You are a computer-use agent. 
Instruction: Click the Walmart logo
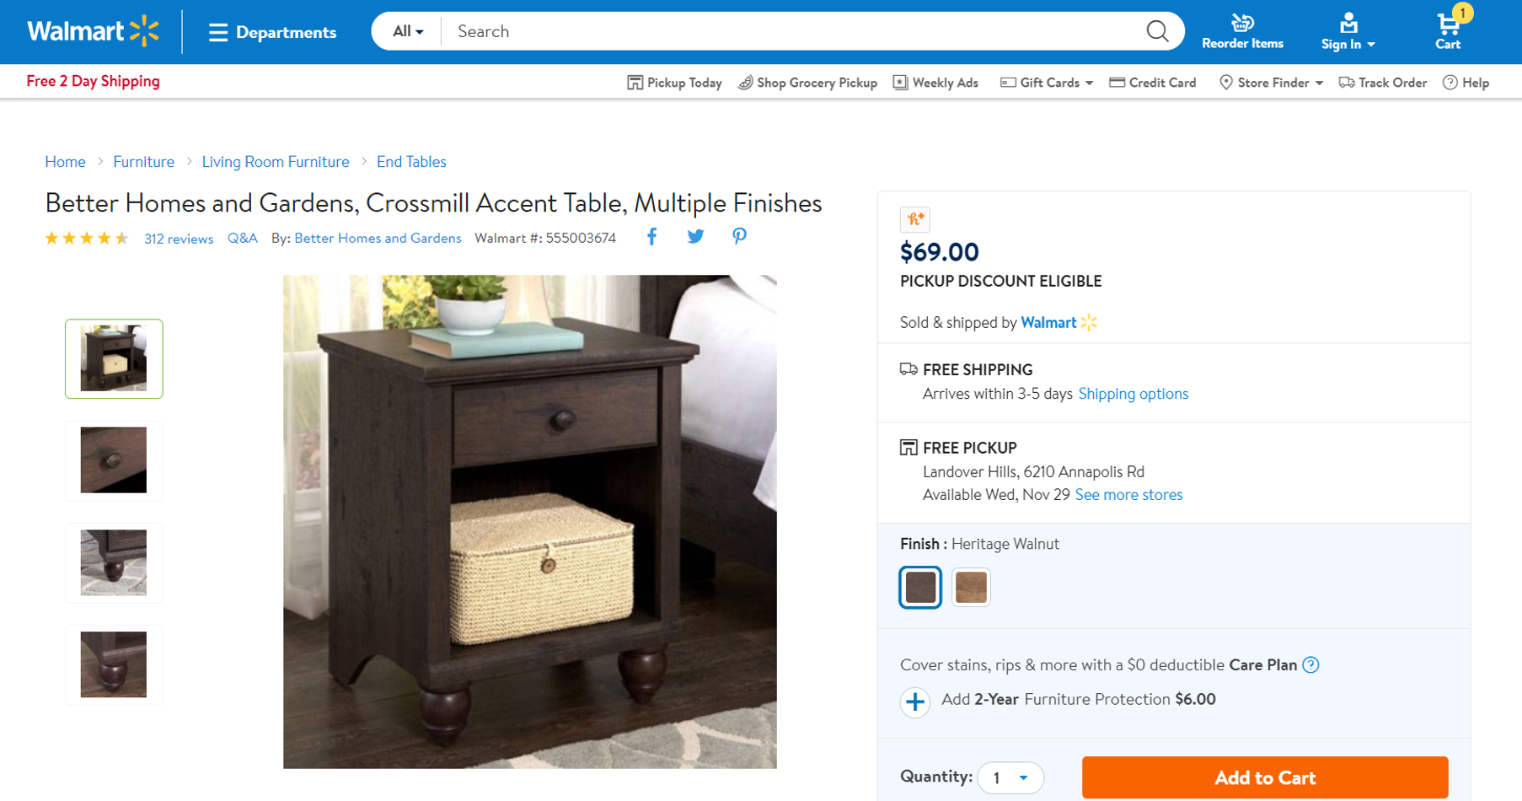pos(93,31)
